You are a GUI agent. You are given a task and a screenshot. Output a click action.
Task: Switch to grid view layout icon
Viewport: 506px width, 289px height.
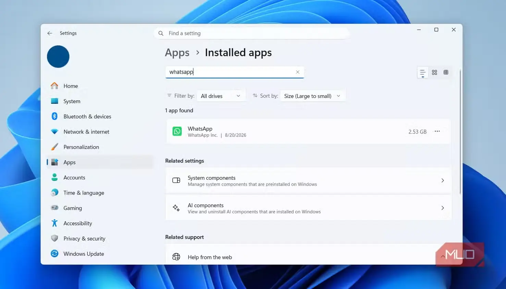(x=434, y=72)
